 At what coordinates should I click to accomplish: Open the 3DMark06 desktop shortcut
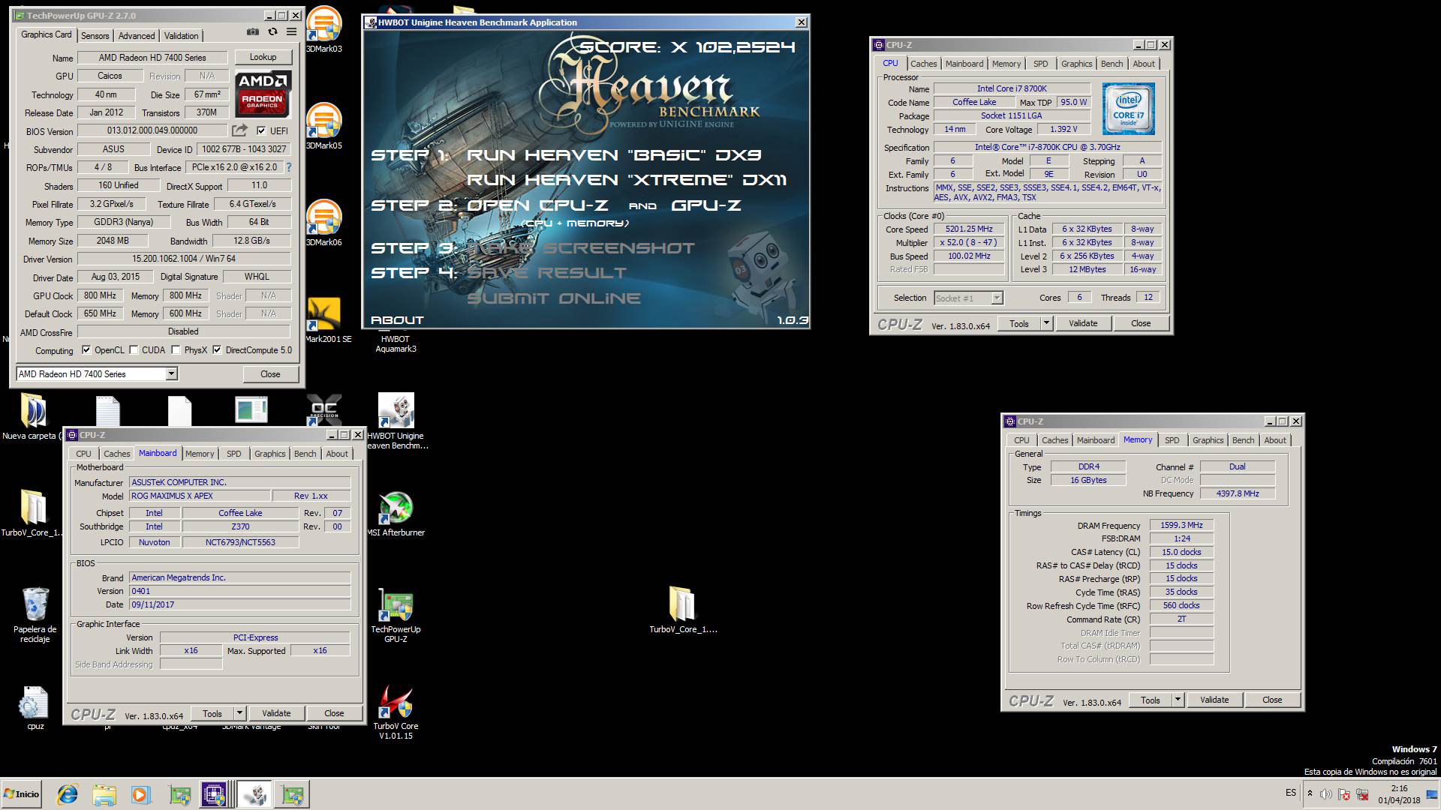coord(324,223)
